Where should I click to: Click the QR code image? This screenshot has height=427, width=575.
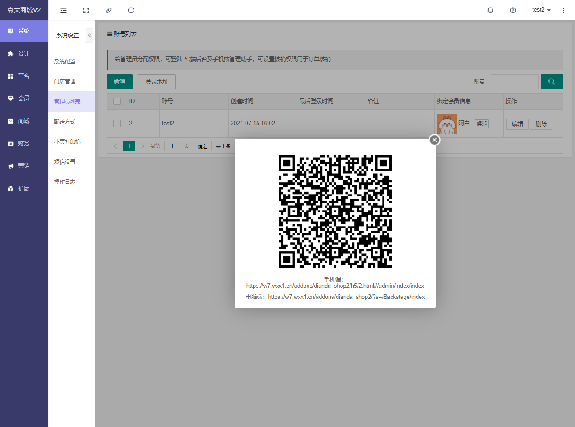(335, 211)
